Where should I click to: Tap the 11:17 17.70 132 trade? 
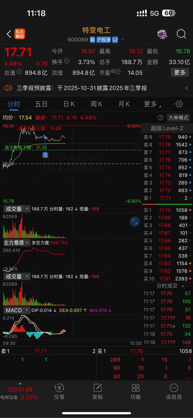tap(167, 326)
